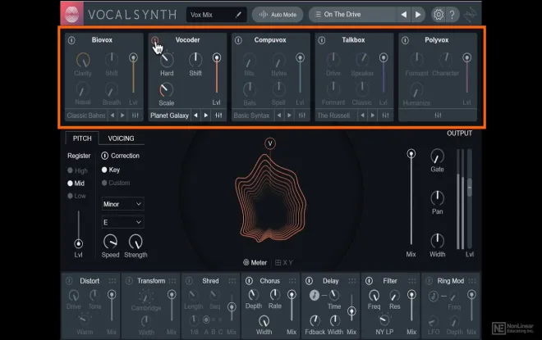The height and width of the screenshot is (340, 542).
Task: Enable the Distort effect power button
Action: point(69,281)
